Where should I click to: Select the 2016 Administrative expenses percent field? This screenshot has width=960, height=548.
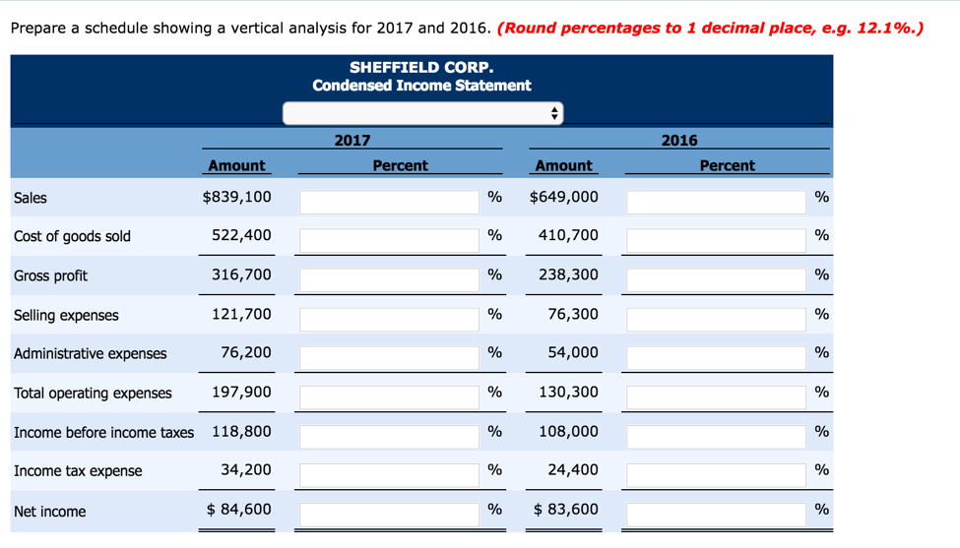[x=716, y=356]
